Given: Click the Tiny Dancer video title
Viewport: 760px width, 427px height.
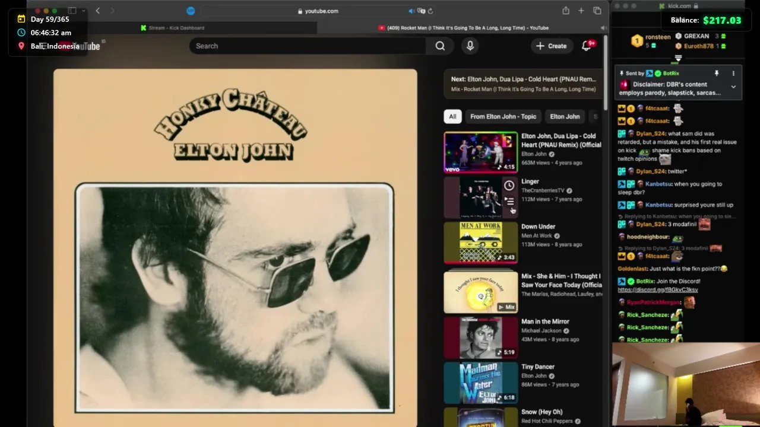Looking at the screenshot, I should coord(538,367).
